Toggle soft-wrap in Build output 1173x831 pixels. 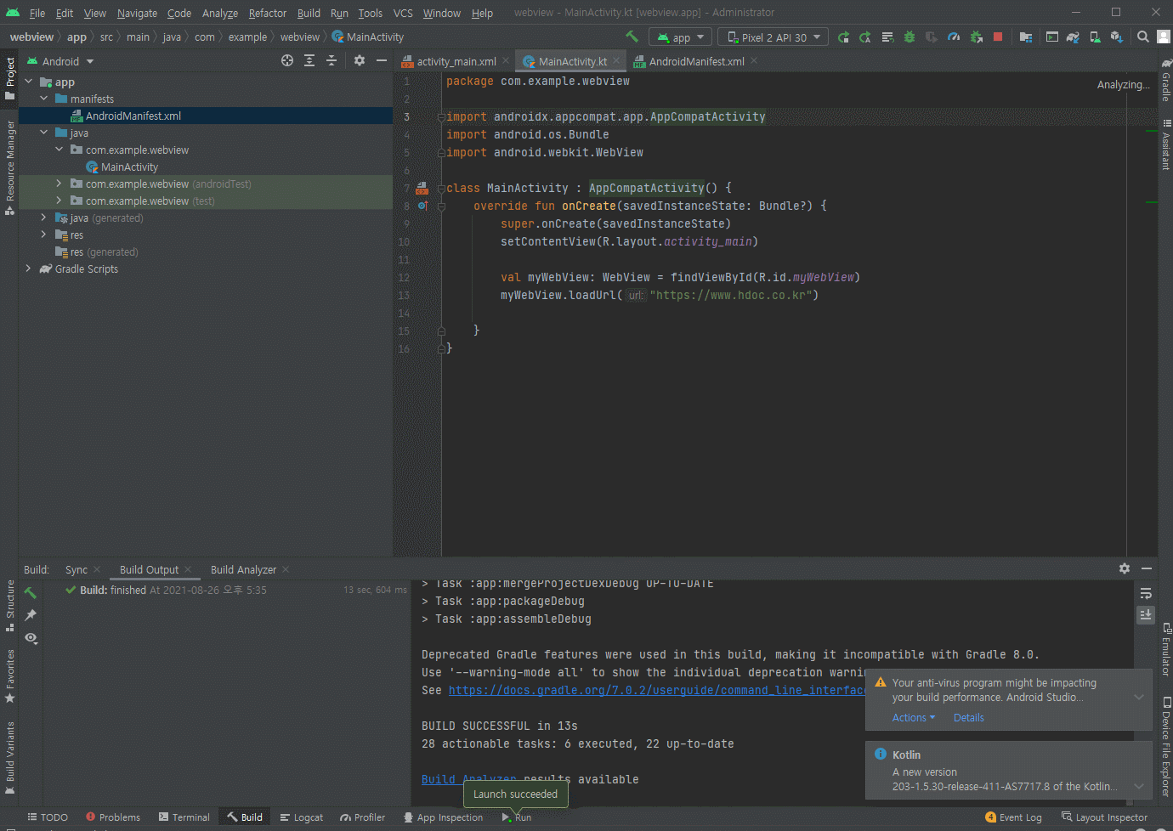[1146, 593]
